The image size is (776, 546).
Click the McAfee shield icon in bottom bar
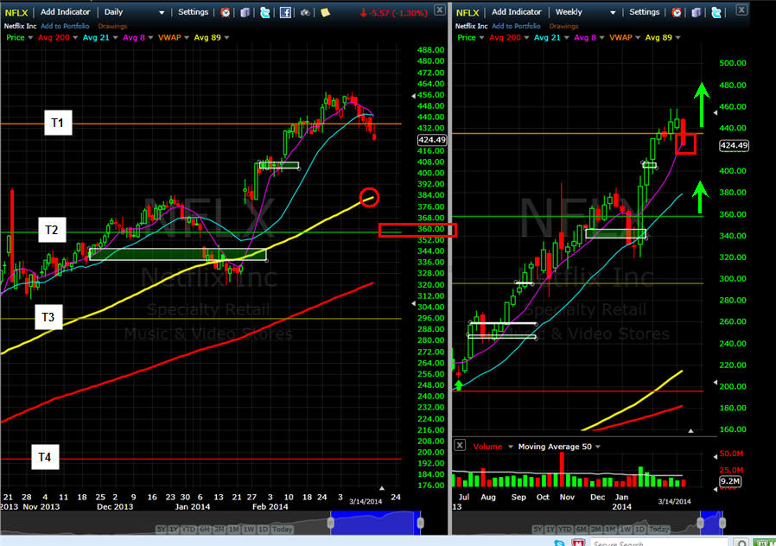pos(578,543)
